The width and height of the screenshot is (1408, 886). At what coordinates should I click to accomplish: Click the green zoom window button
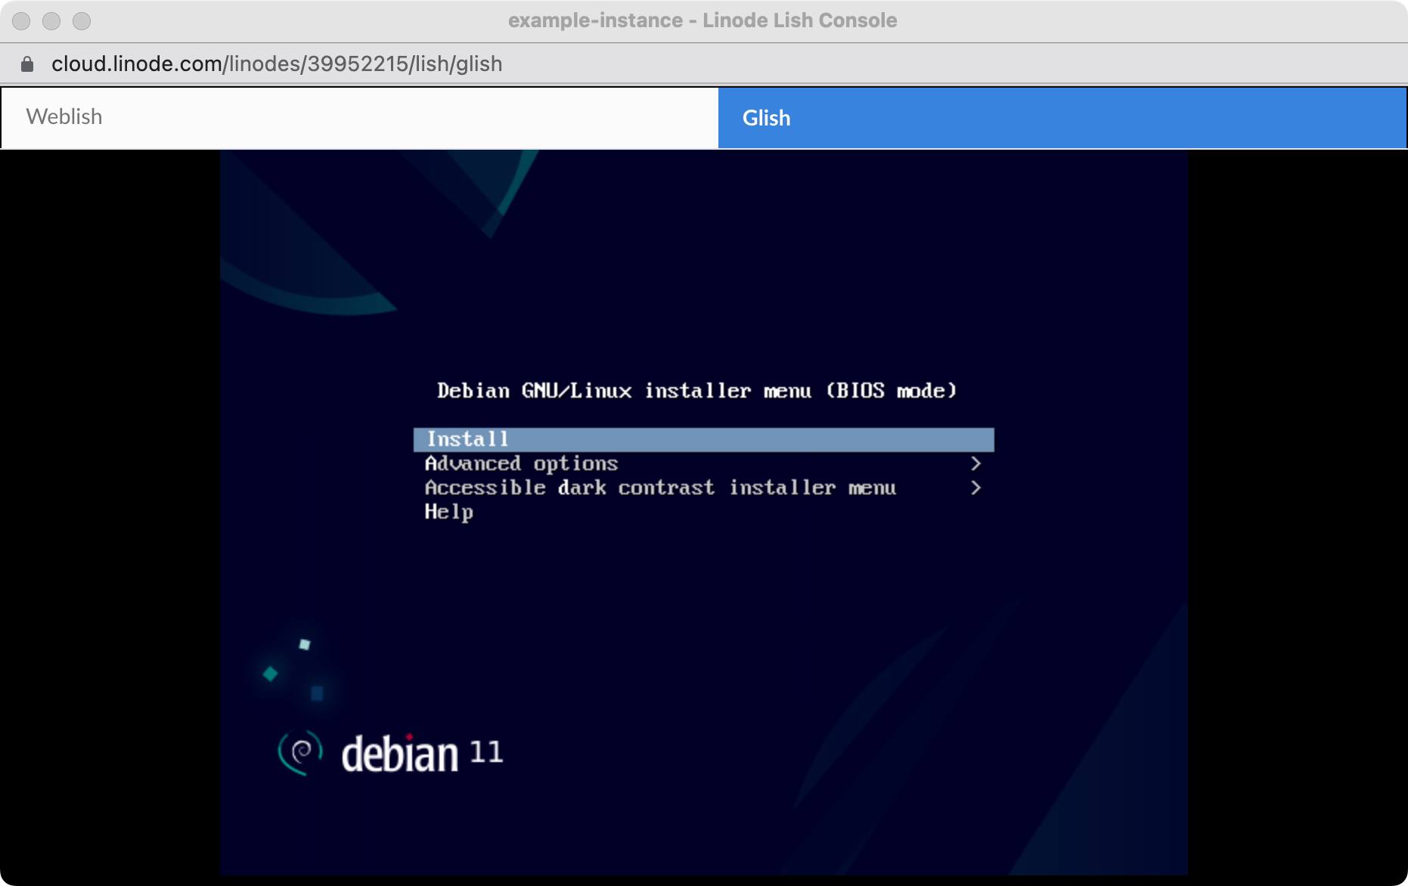[81, 20]
